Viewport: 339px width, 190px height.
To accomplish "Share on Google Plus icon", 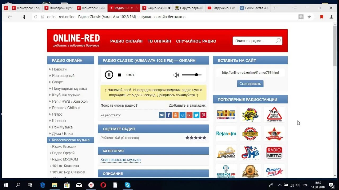I will point(189,115).
